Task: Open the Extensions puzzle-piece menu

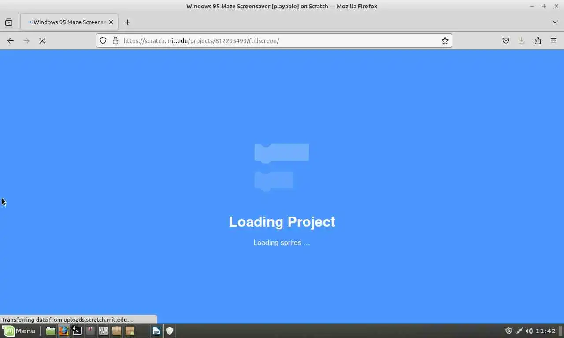Action: click(x=538, y=40)
